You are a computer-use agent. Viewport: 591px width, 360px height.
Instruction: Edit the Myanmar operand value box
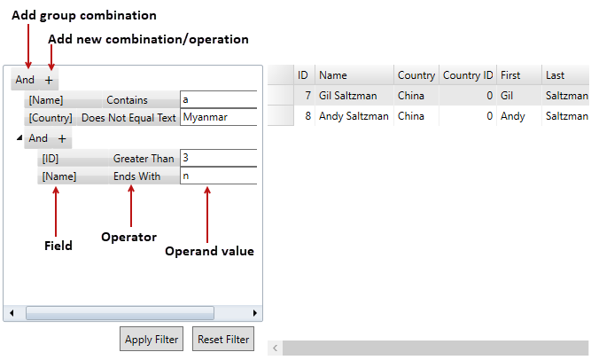coord(217,117)
